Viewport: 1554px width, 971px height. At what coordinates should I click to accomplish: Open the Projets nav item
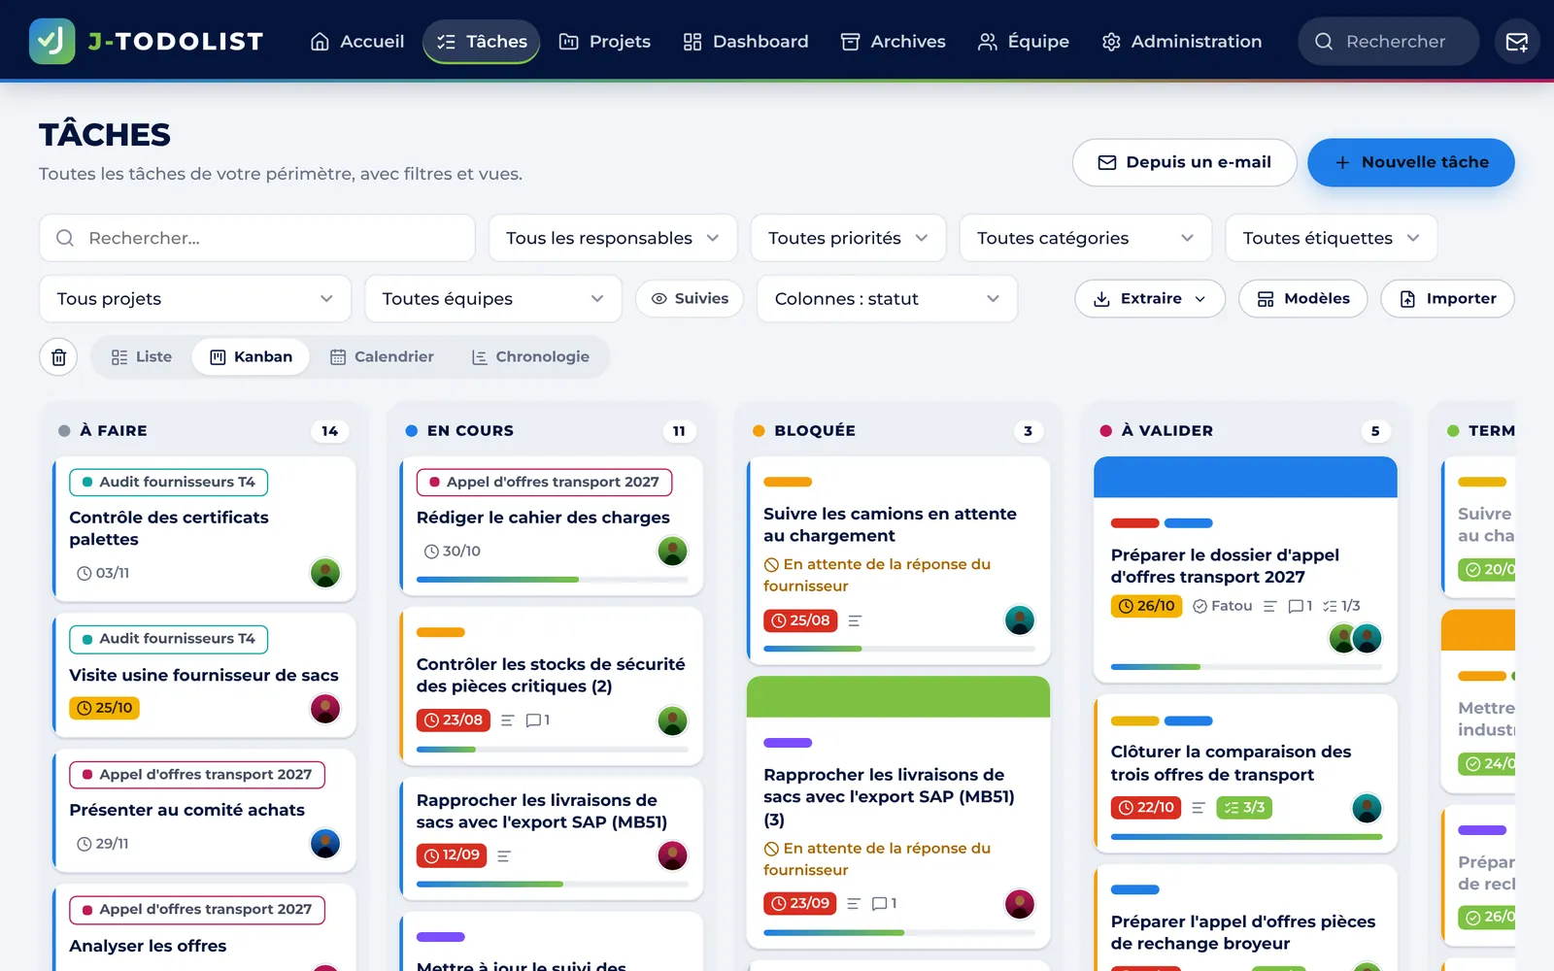click(605, 42)
